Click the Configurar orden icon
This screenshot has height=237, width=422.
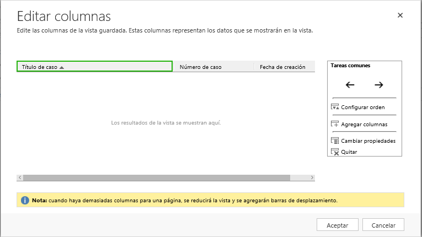coord(334,107)
